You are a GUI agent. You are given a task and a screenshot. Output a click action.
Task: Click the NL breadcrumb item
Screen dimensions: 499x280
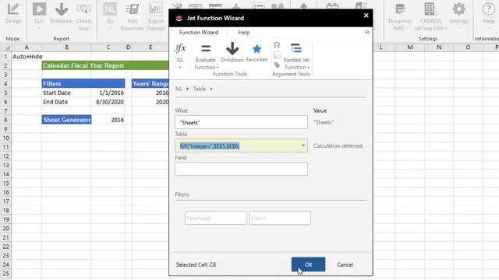tap(179, 89)
